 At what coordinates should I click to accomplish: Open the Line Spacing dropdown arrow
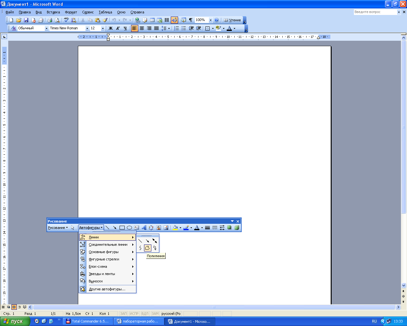(169, 28)
